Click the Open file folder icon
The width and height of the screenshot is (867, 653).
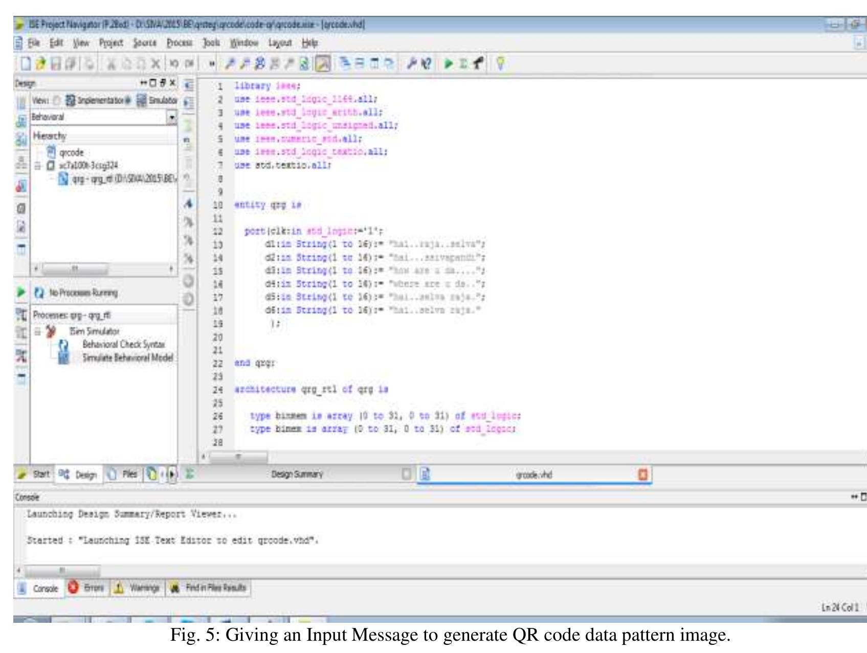tap(40, 64)
